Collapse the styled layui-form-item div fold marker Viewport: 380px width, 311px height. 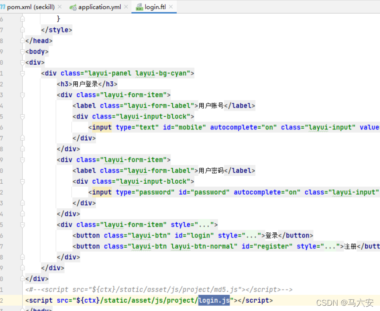(x=23, y=225)
